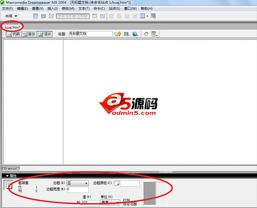Click the 边框宽度(W) input field

(78, 190)
